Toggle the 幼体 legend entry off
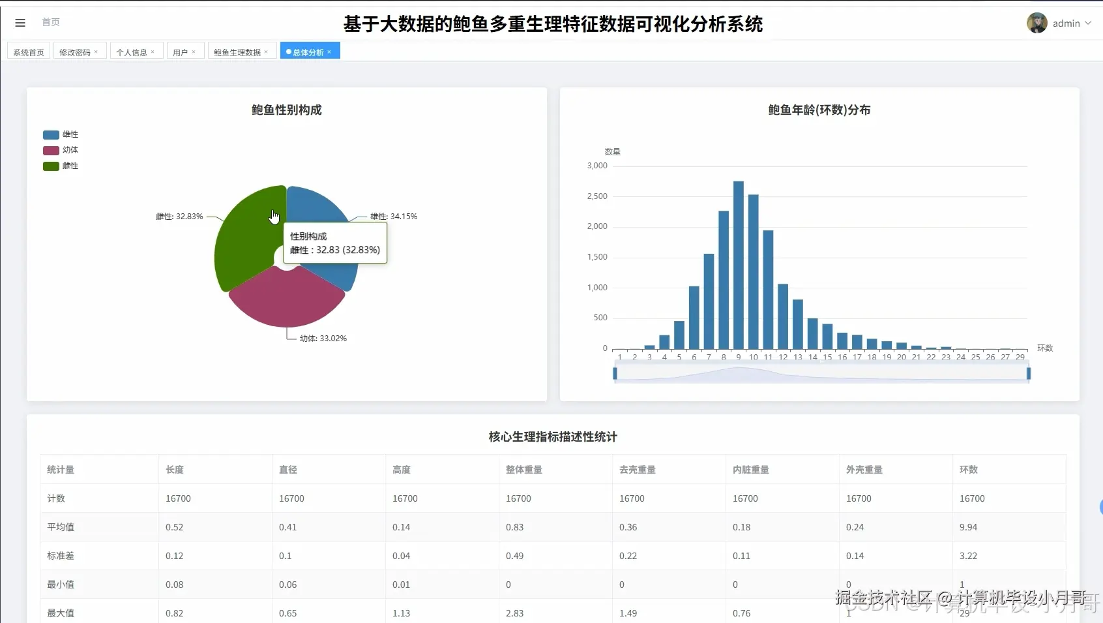Image resolution: width=1103 pixels, height=623 pixels. [x=62, y=150]
